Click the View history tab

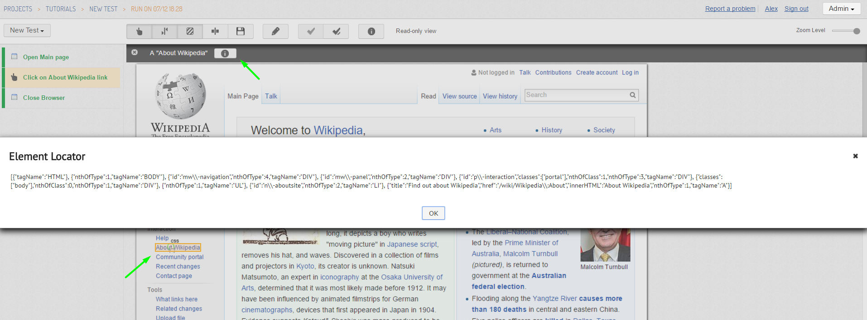pyautogui.click(x=500, y=96)
